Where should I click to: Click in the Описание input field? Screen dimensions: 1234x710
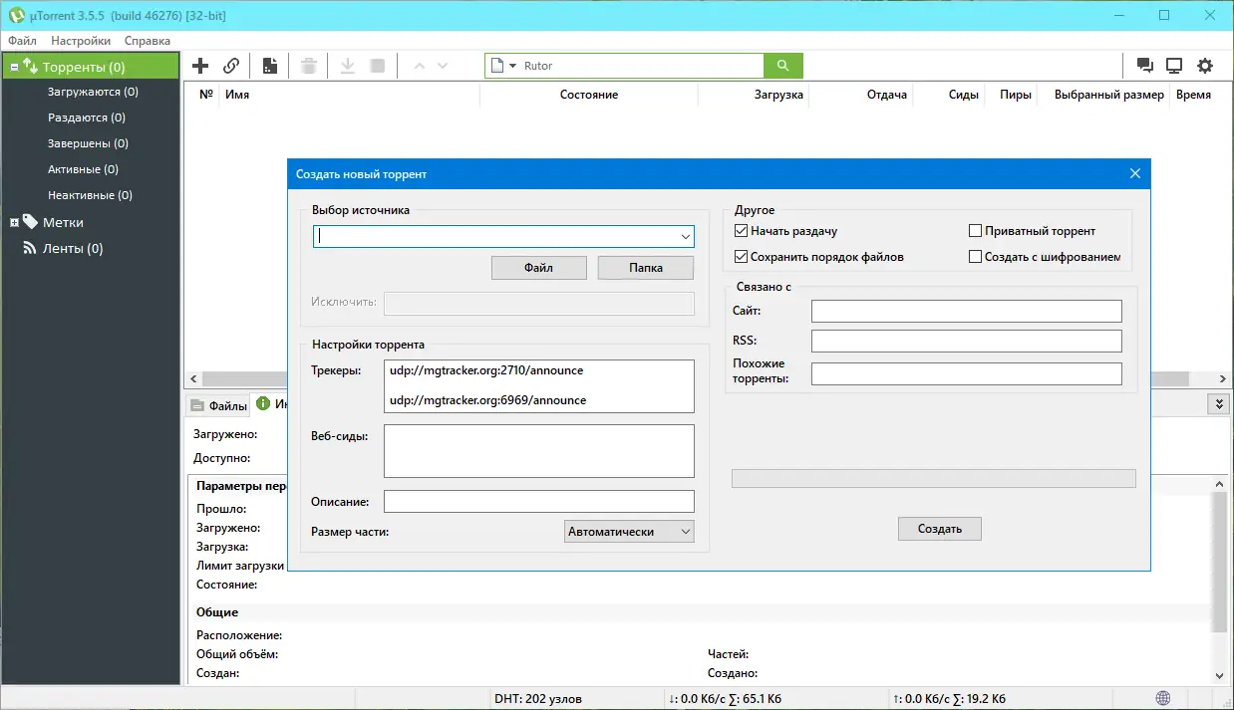[x=538, y=502]
